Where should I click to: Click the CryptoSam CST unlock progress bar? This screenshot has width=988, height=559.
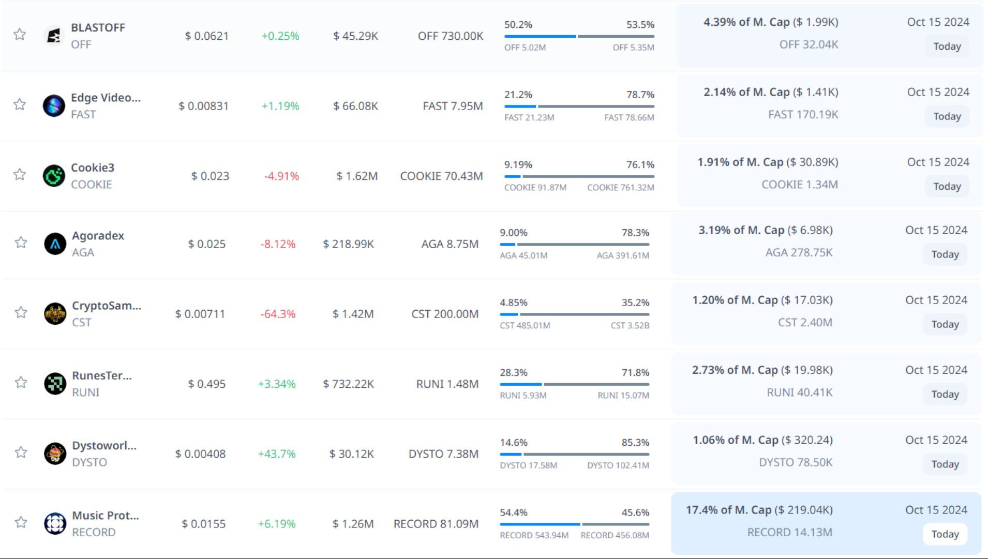(574, 314)
